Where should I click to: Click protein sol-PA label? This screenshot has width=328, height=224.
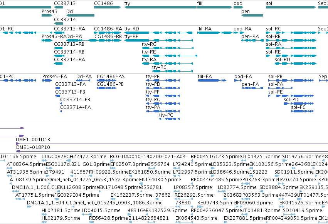coord(276,84)
